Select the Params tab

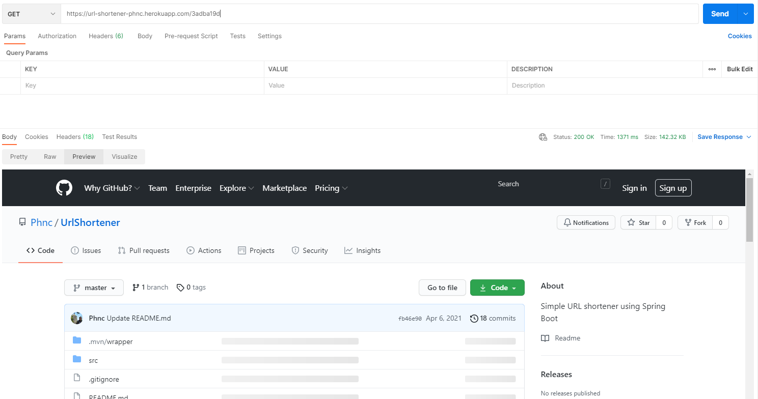tap(14, 36)
